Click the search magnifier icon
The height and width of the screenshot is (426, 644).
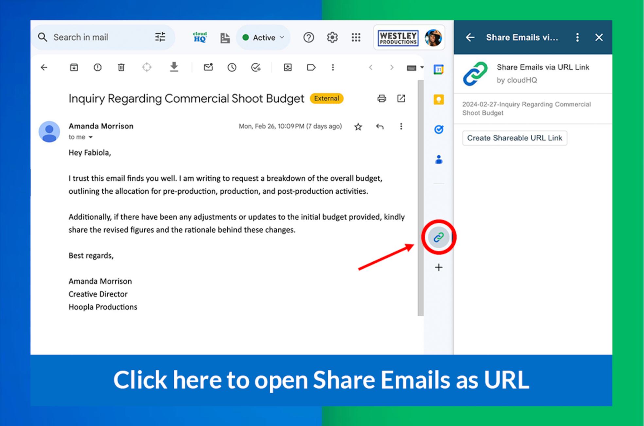(43, 37)
